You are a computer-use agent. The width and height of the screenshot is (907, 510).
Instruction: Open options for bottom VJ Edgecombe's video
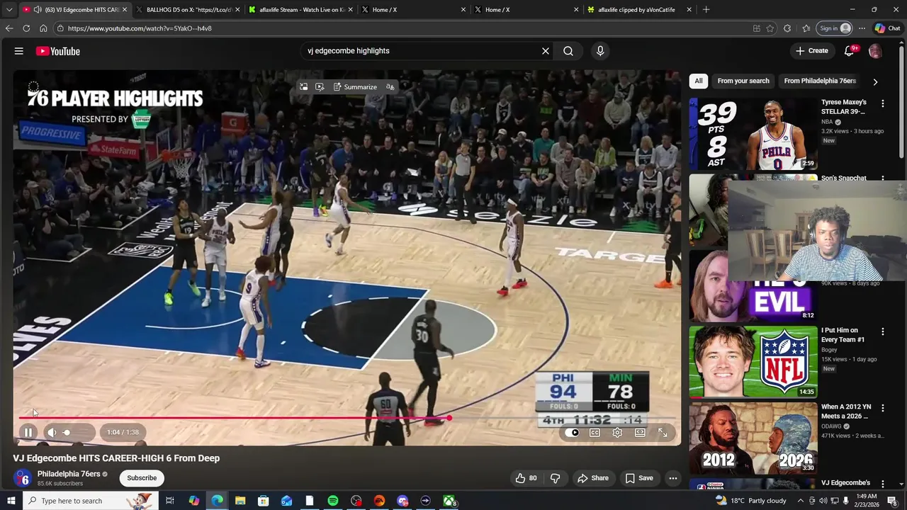tap(883, 484)
